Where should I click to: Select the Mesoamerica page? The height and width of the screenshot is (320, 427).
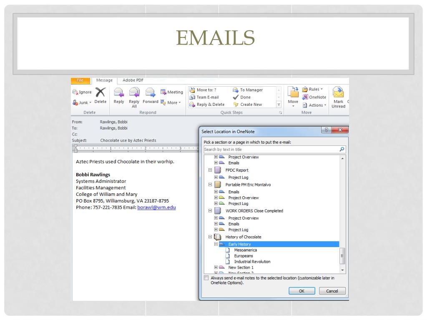tap(245, 250)
